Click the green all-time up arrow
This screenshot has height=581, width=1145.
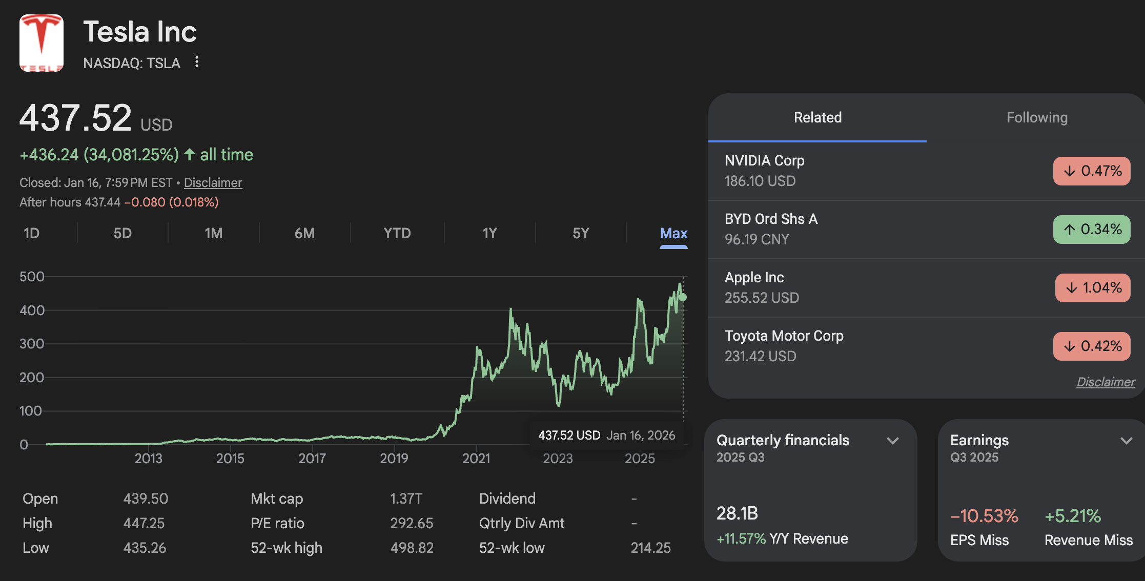190,154
